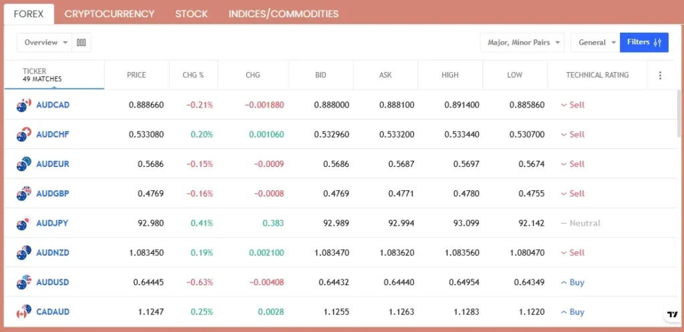Expand the Major, Minor Pairs dropdown
Screen dimensions: 684x332
point(522,43)
